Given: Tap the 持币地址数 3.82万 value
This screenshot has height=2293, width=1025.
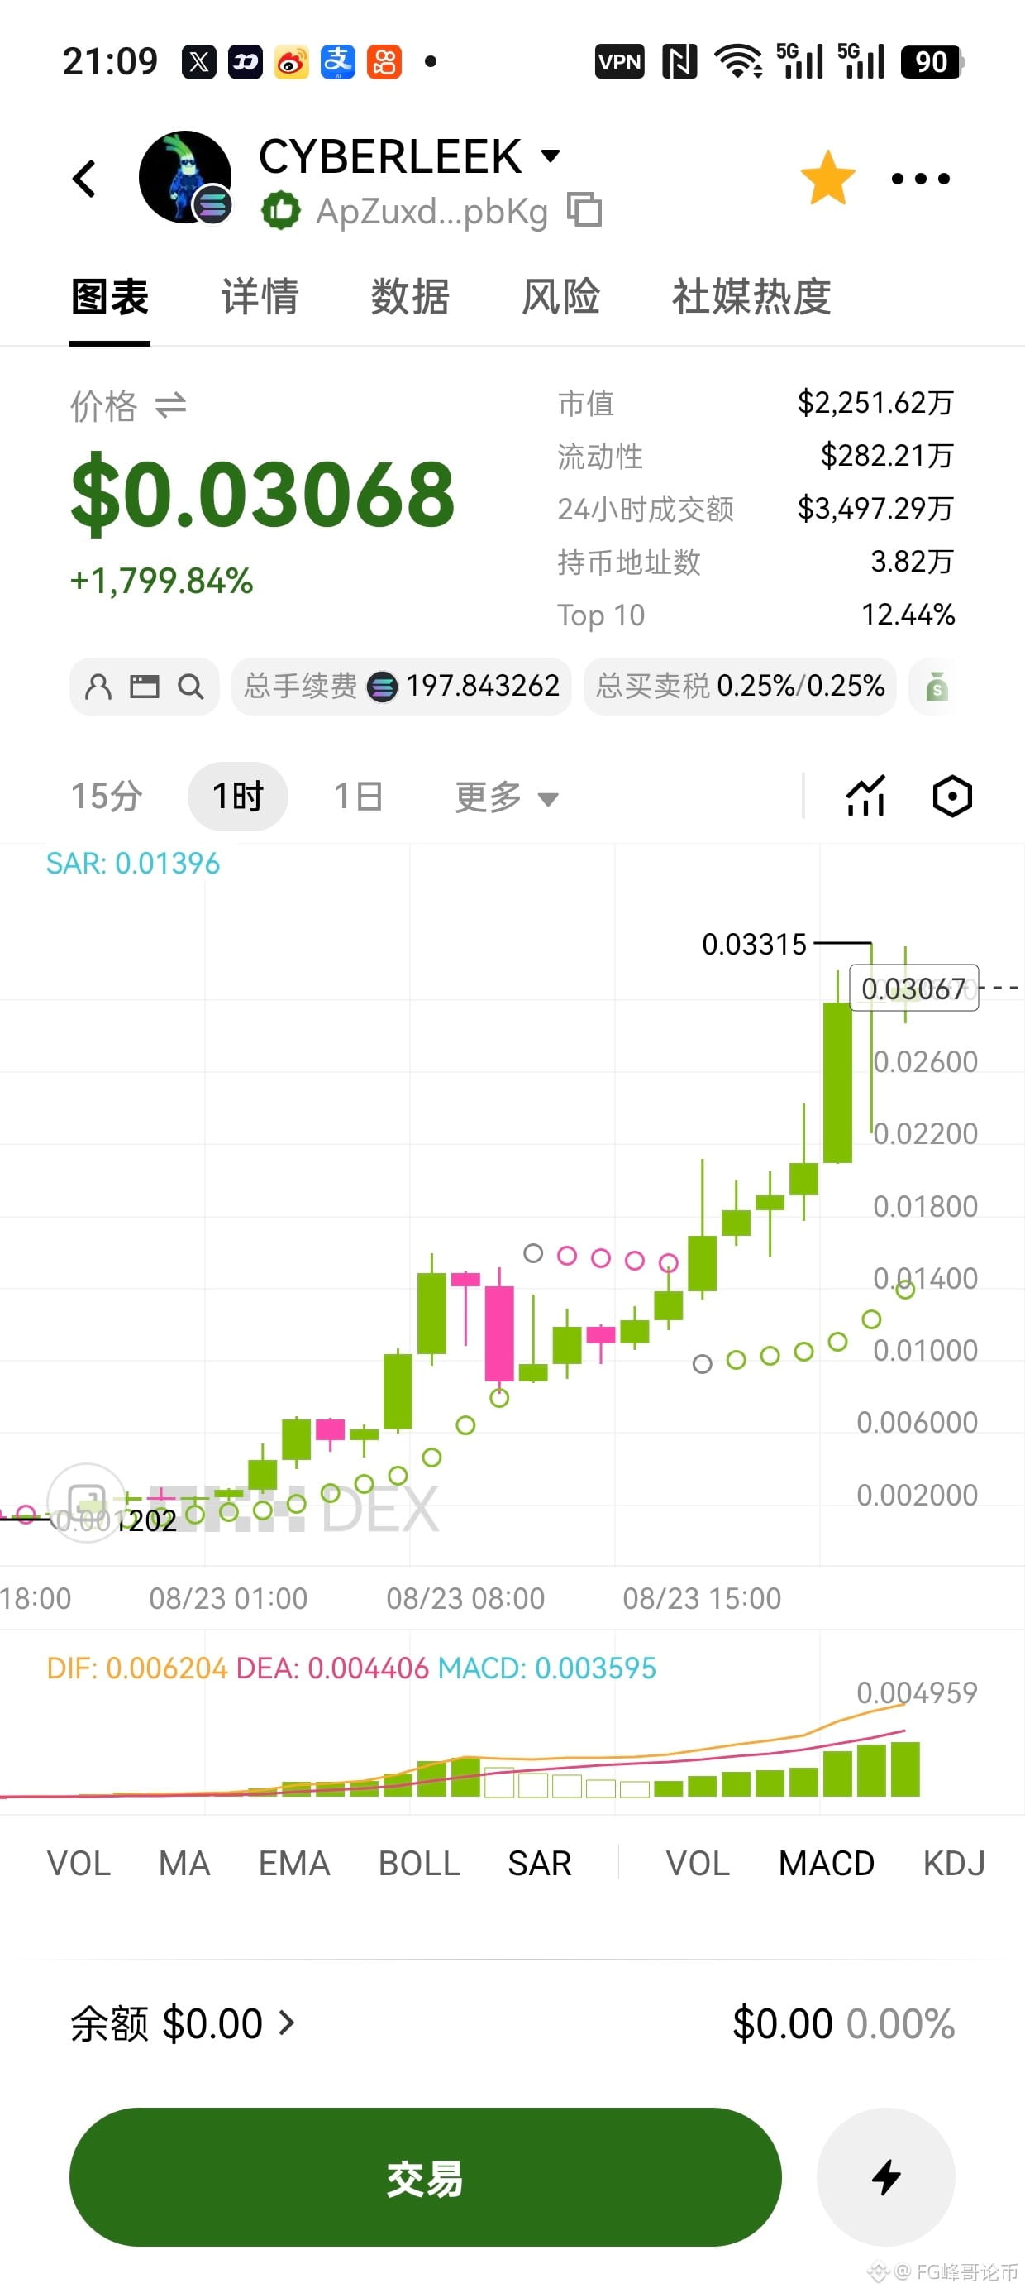Looking at the screenshot, I should tap(912, 562).
